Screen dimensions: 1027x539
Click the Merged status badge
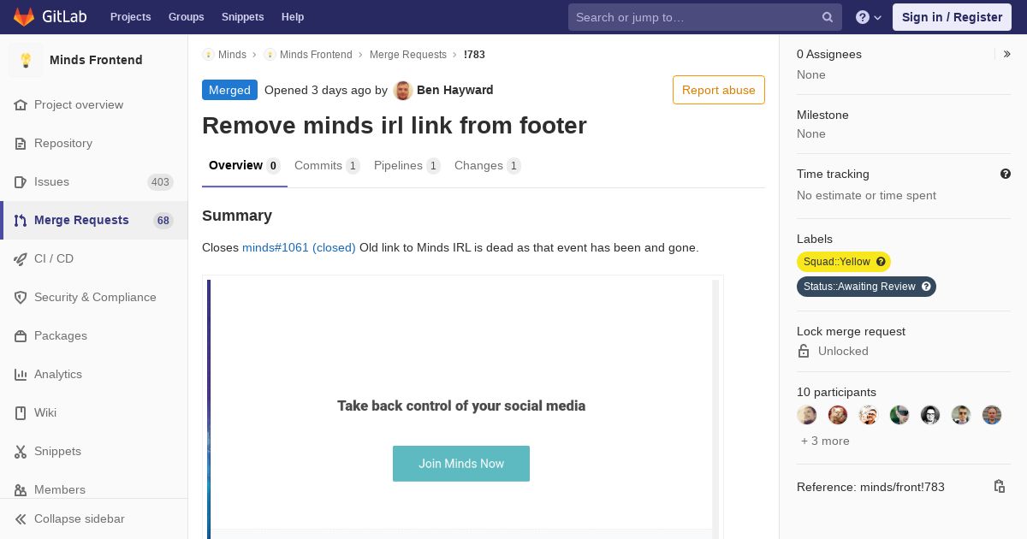(229, 90)
